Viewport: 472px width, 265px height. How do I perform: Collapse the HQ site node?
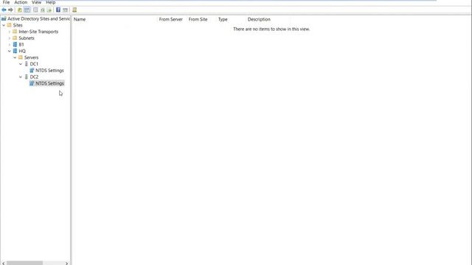tap(10, 51)
